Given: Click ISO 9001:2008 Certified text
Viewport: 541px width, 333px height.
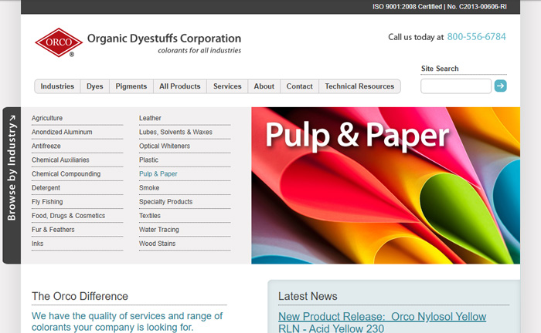Looking at the screenshot, I should pyautogui.click(x=407, y=7).
